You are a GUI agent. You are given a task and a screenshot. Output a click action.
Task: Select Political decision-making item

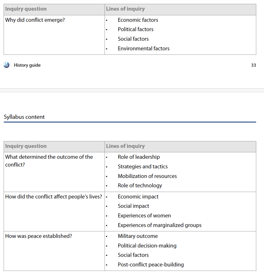coord(147,246)
